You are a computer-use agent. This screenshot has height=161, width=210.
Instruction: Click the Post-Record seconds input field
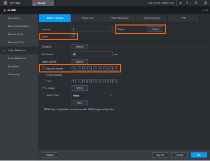point(92,54)
